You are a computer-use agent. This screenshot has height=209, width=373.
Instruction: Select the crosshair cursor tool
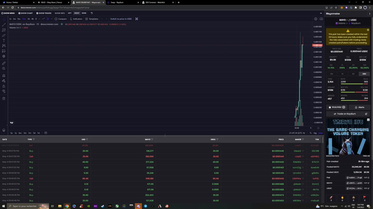click(x=4, y=19)
